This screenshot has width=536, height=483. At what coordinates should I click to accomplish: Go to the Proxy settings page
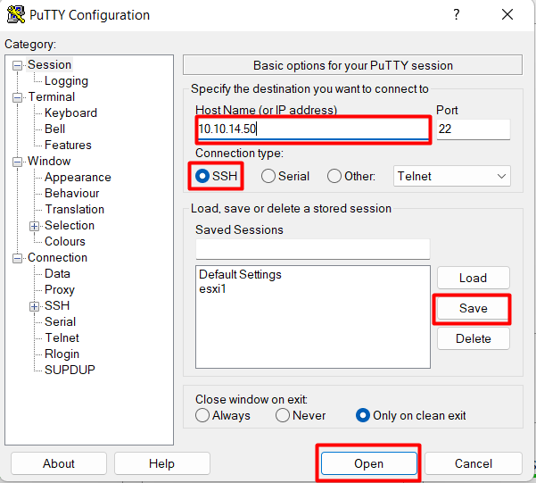pyautogui.click(x=60, y=289)
